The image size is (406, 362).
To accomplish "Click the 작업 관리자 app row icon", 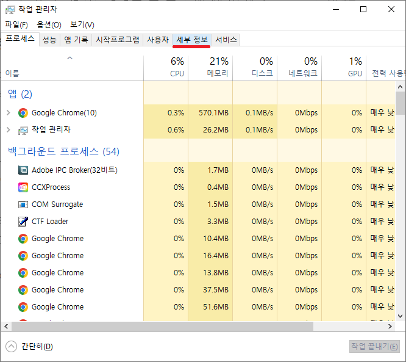I will coord(23,130).
